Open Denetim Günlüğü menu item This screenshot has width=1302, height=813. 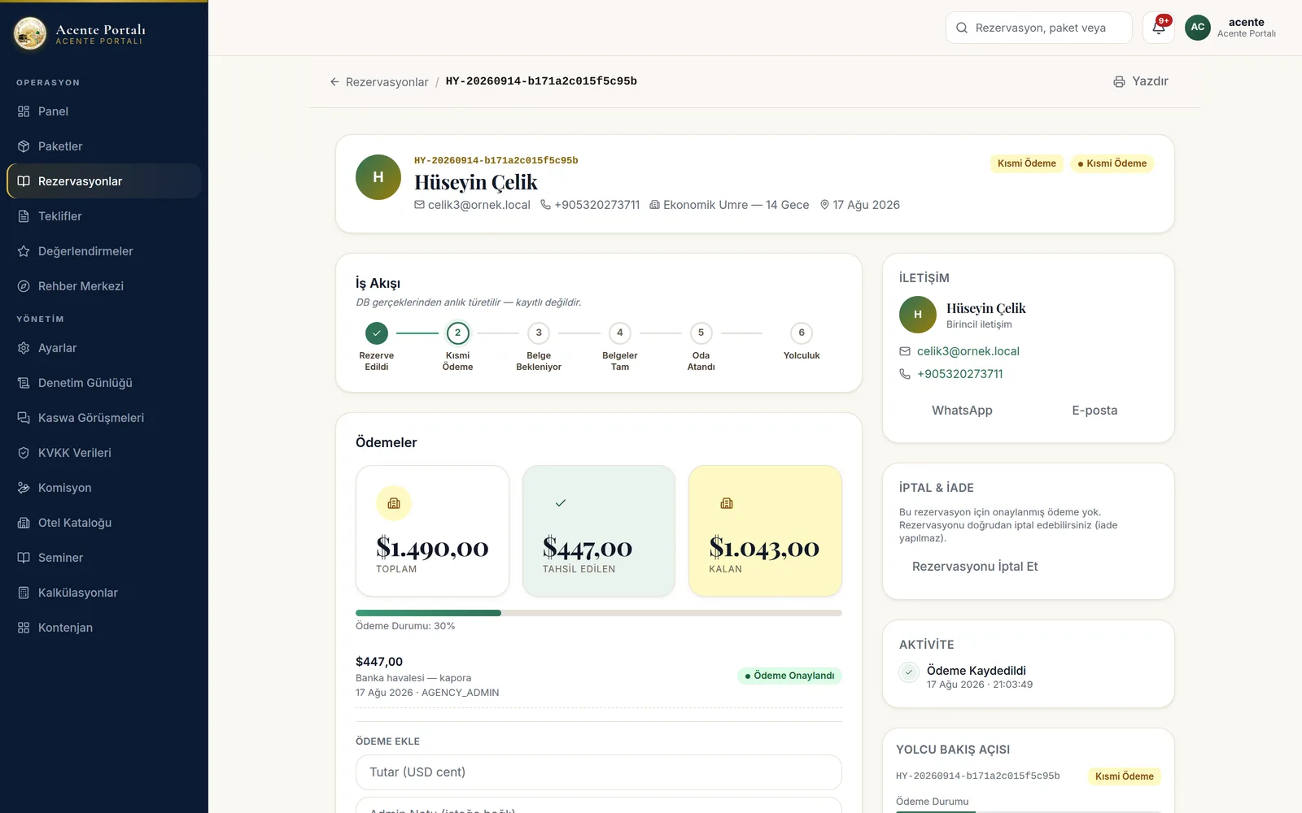pyautogui.click(x=103, y=383)
